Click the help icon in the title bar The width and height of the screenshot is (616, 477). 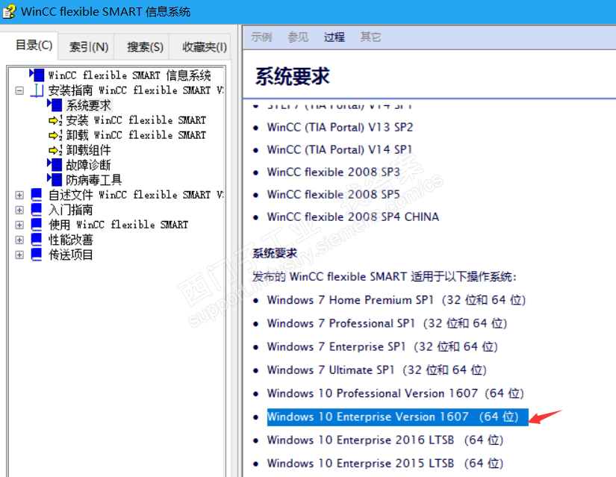tap(9, 11)
